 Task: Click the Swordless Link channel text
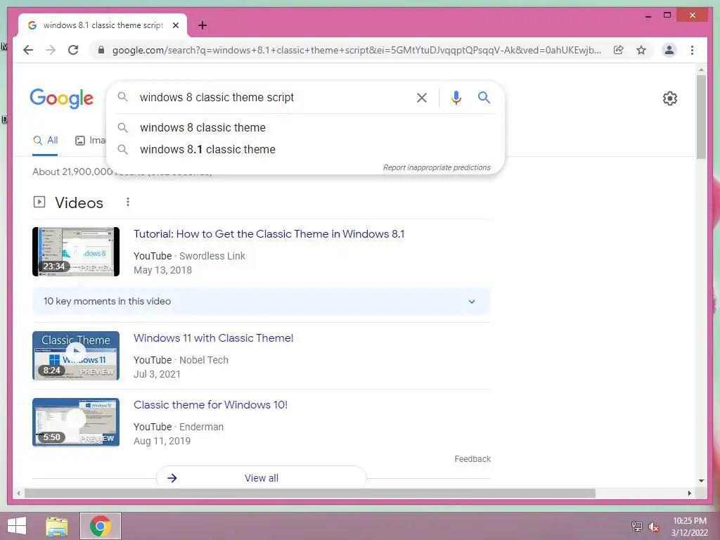point(212,256)
